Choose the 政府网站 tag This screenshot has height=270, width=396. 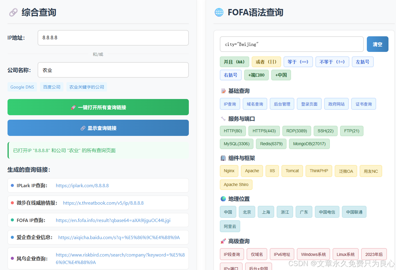336,104
